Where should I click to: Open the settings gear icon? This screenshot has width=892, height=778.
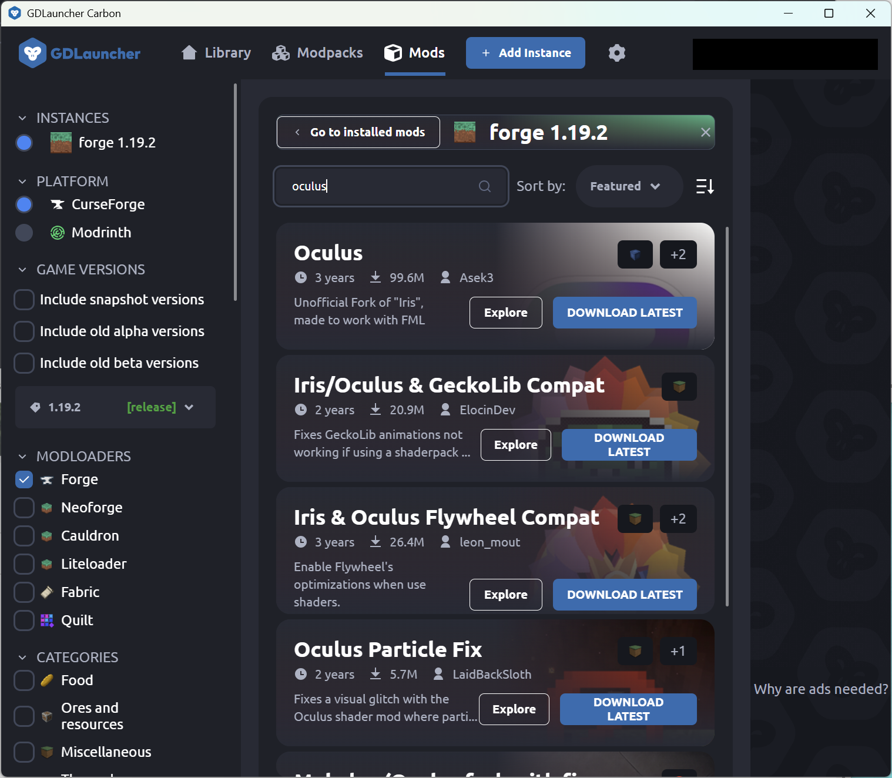616,53
